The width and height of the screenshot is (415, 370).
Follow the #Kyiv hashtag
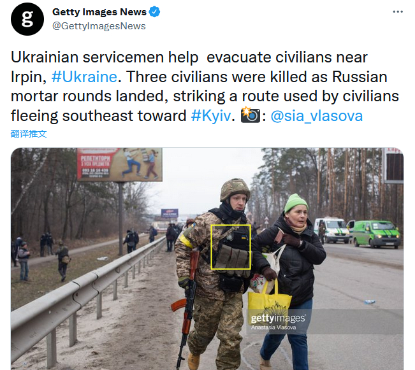pyautogui.click(x=211, y=116)
